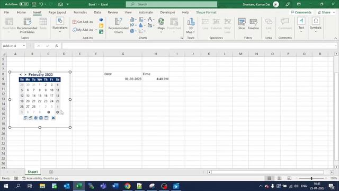Screen dimensions: 339x191
Task: Insert a combo chart
Action: coord(151,25)
